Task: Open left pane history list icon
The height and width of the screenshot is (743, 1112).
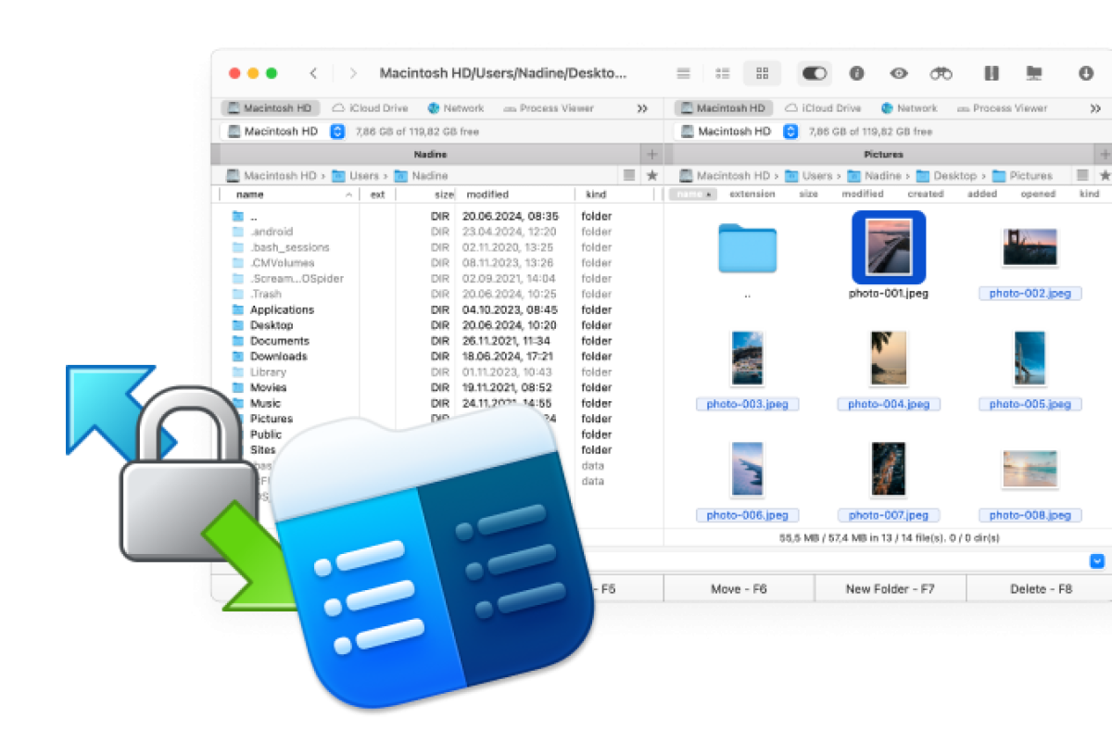Action: (x=629, y=175)
